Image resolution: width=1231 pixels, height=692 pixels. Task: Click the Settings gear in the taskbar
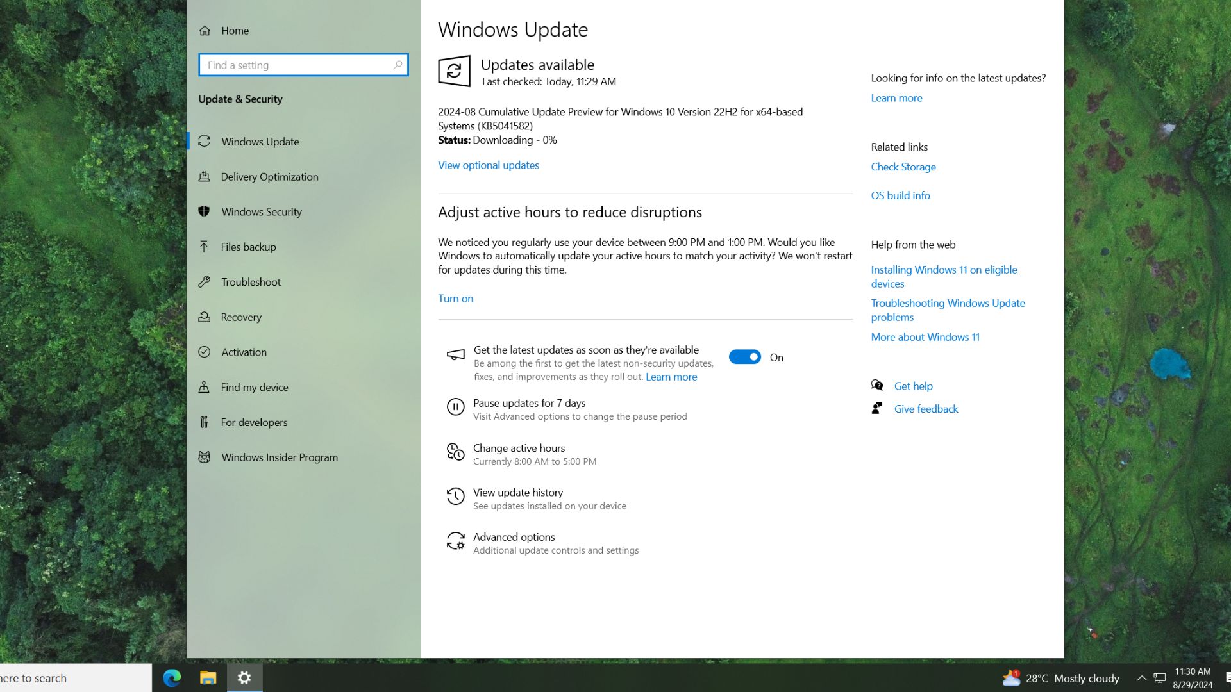tap(244, 677)
